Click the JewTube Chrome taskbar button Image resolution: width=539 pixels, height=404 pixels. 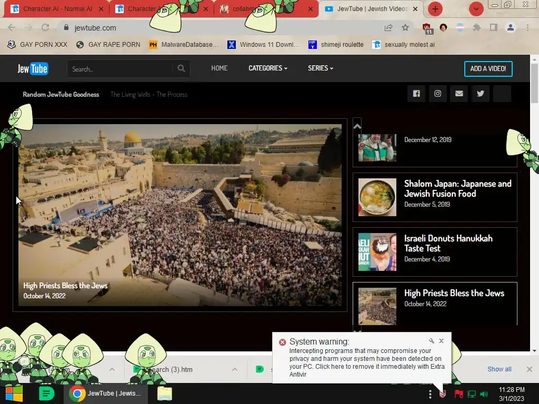[106, 393]
